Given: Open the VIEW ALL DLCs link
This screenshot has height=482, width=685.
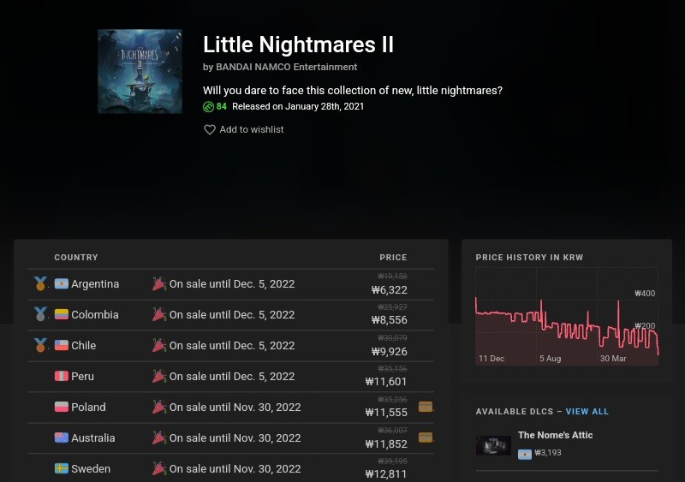Looking at the screenshot, I should tap(587, 412).
